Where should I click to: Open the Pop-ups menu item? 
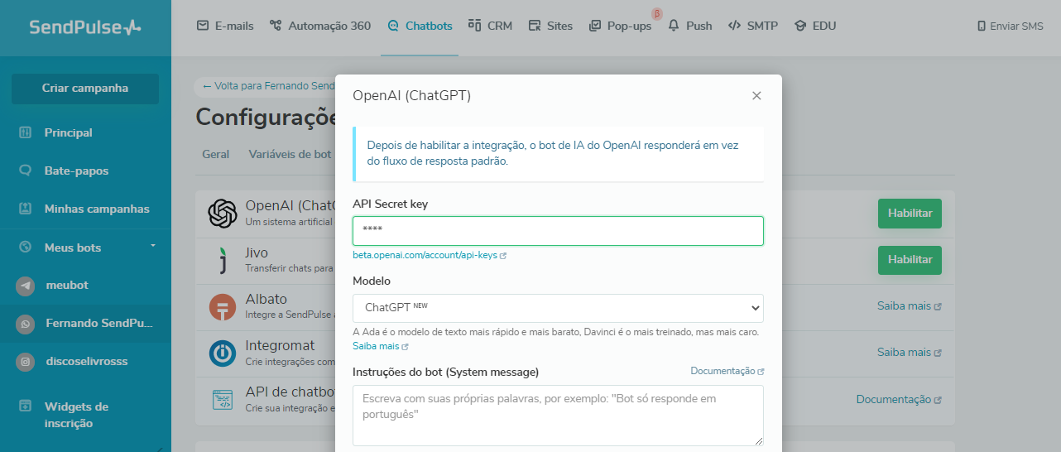click(621, 26)
